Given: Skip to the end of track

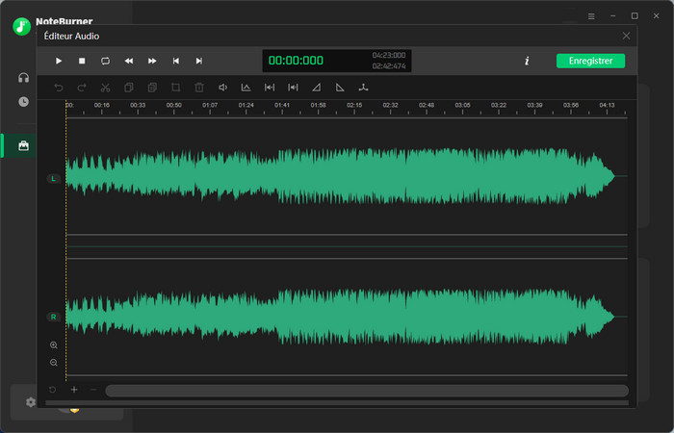Looking at the screenshot, I should pyautogui.click(x=199, y=61).
